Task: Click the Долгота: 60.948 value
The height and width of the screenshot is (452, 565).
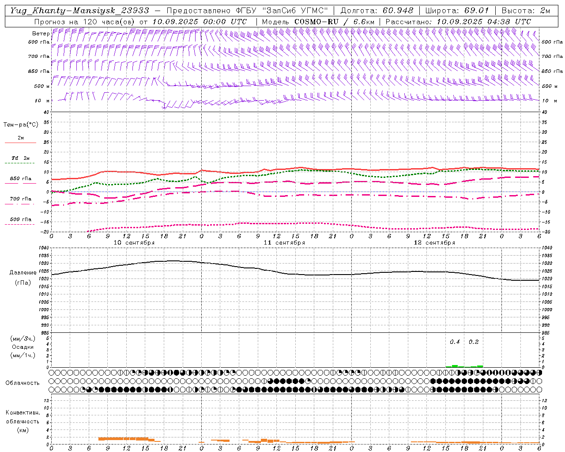Action: tap(377, 11)
